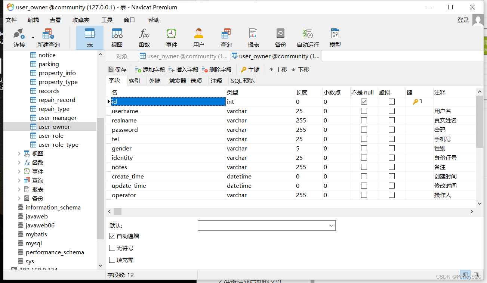This screenshot has height=283, width=487.
Task: Expand the 事件 tree node
Action: [x=19, y=172]
